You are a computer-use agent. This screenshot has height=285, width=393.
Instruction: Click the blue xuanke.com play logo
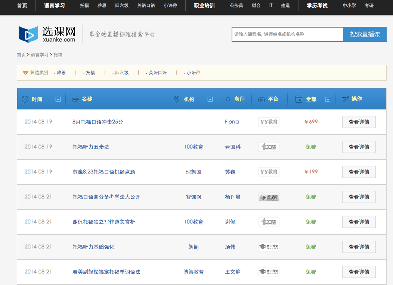coord(28,34)
